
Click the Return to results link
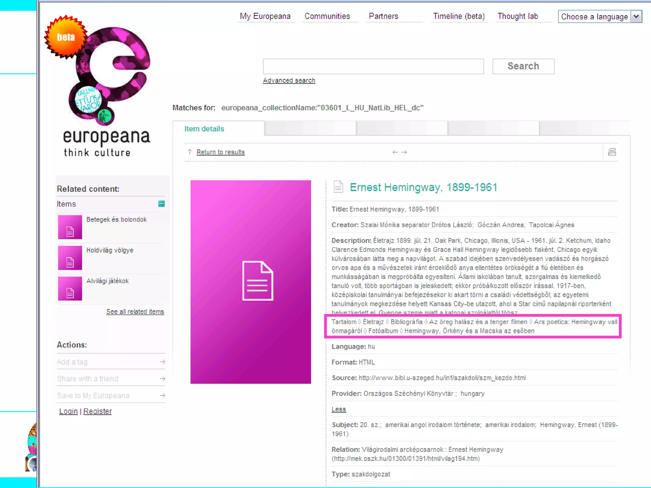pyautogui.click(x=220, y=152)
